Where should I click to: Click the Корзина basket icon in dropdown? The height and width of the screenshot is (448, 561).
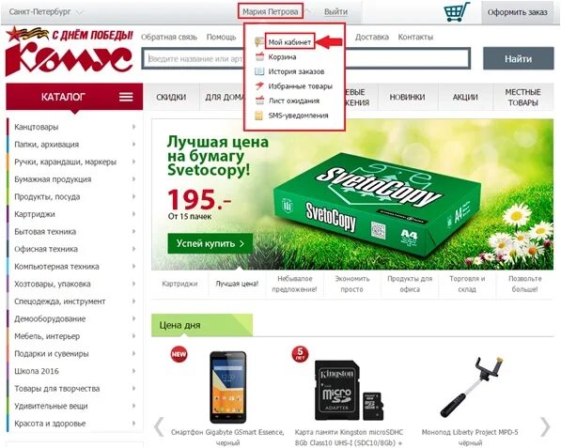(259, 57)
